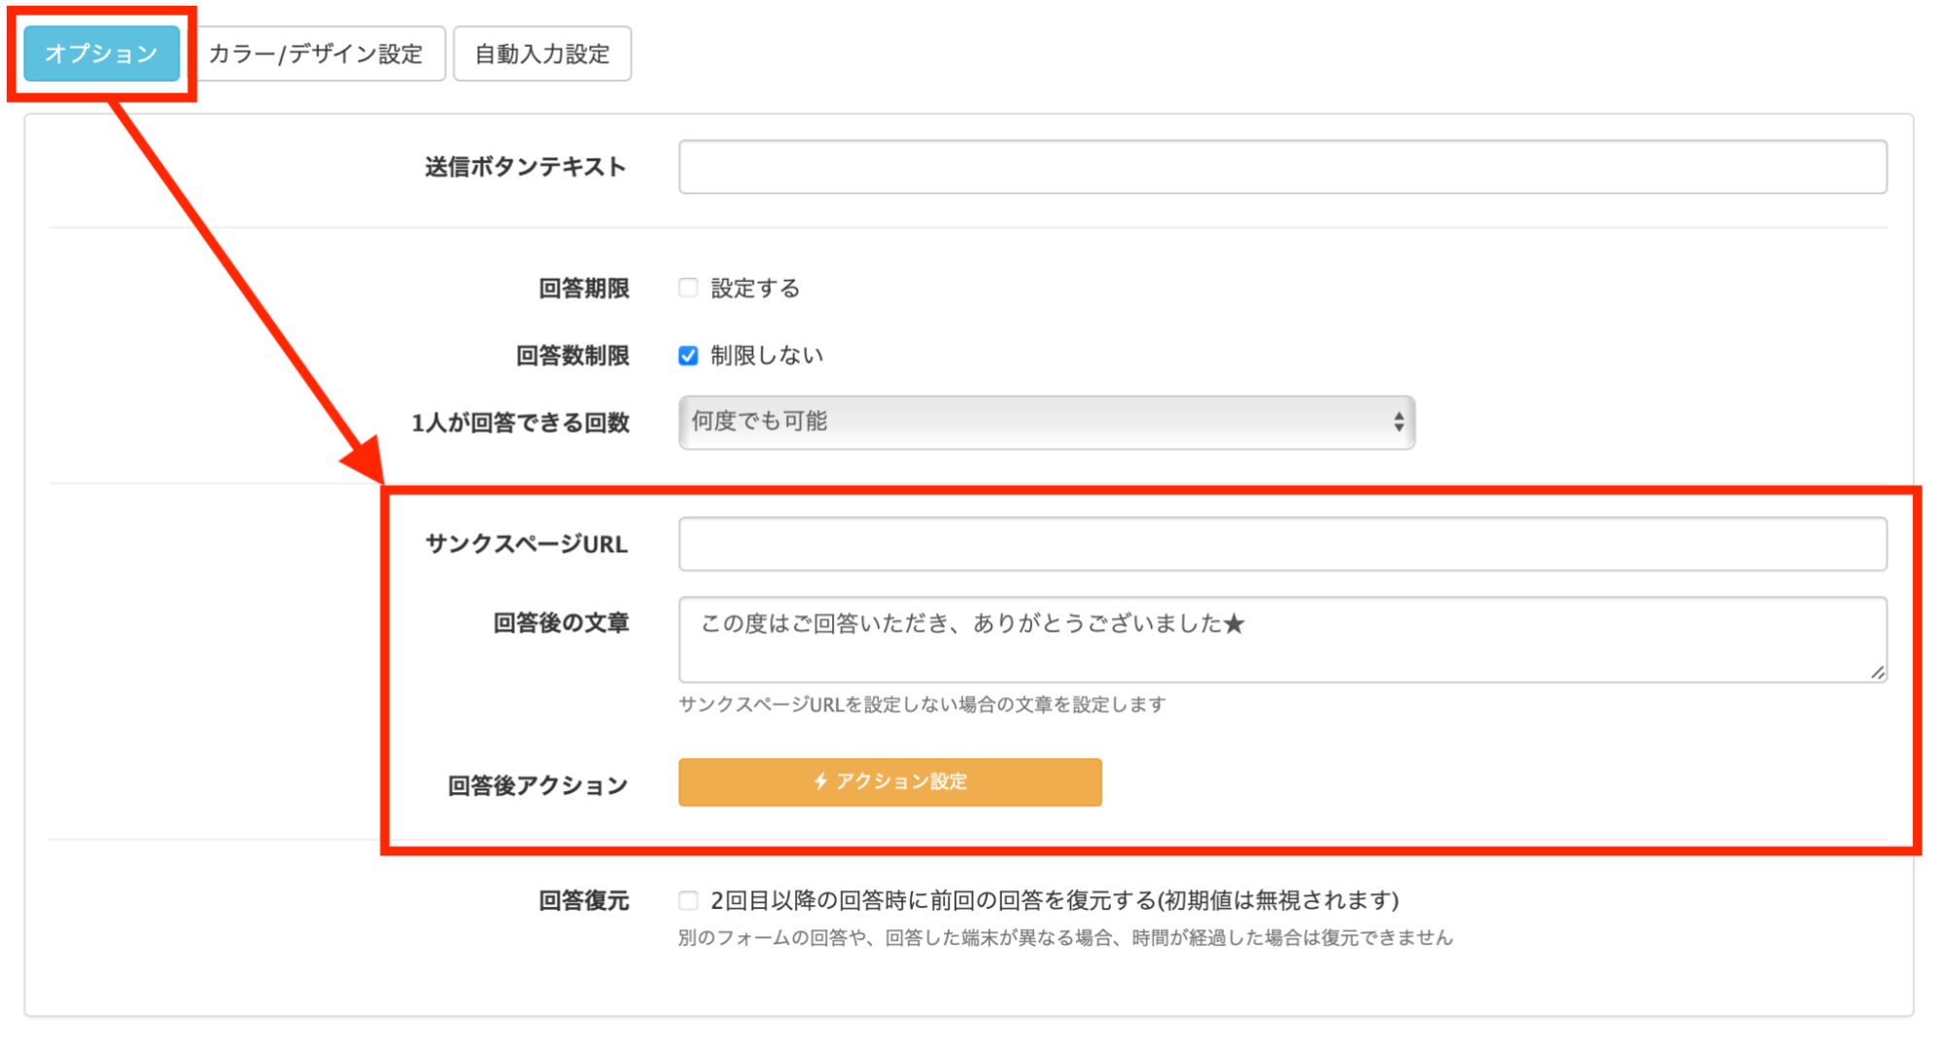Click inside the サンクスページURL input box

pyautogui.click(x=1281, y=543)
